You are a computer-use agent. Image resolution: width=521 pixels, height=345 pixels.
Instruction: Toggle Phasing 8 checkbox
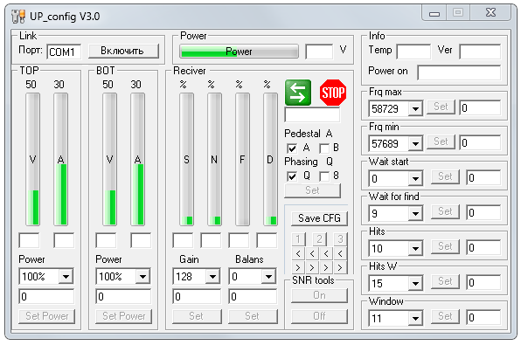(324, 176)
